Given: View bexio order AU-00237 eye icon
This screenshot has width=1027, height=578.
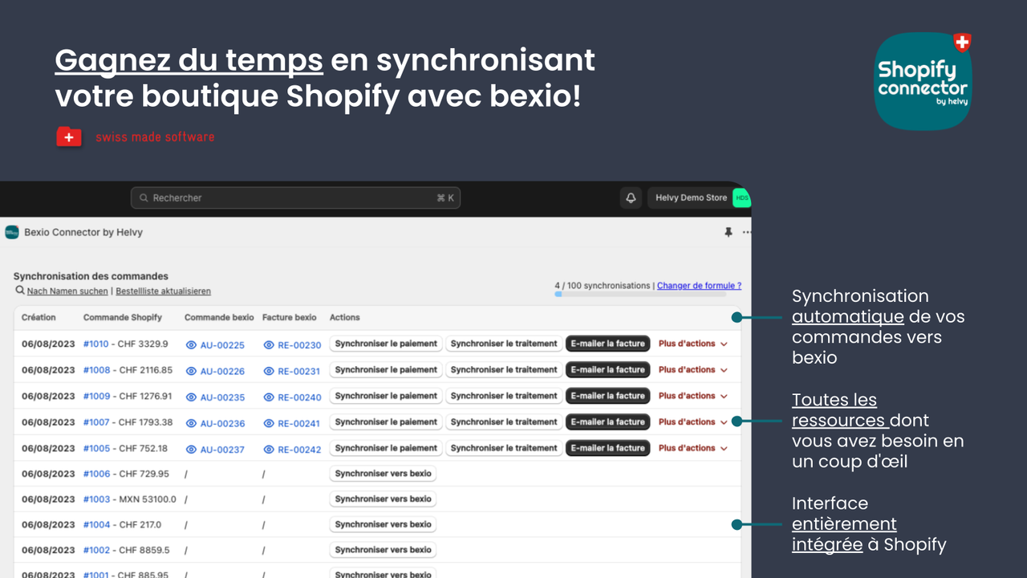Looking at the screenshot, I should 191,450.
